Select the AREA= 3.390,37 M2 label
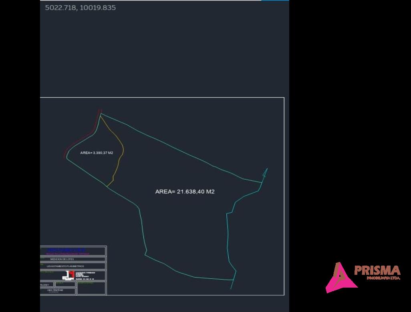This screenshot has height=312, width=411. [x=97, y=153]
